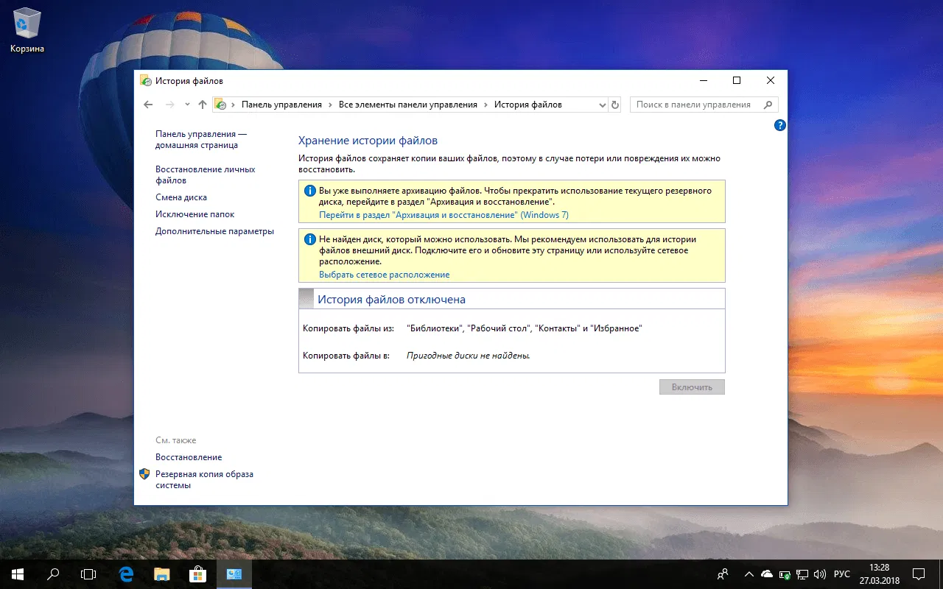Expand hidden icons with the tray up-arrow
The width and height of the screenshot is (943, 589).
749,574
